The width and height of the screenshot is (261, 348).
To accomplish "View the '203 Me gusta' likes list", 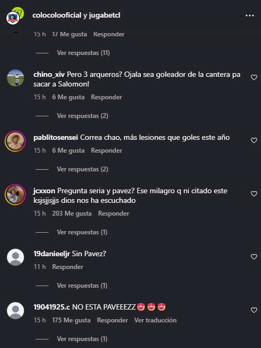I will pyautogui.click(x=72, y=213).
